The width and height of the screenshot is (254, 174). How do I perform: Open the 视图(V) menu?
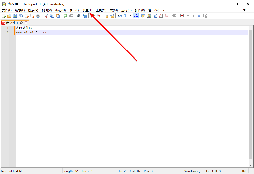pos(47,10)
